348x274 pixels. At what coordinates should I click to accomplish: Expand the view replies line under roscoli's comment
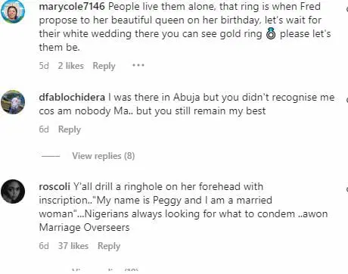(x=105, y=271)
